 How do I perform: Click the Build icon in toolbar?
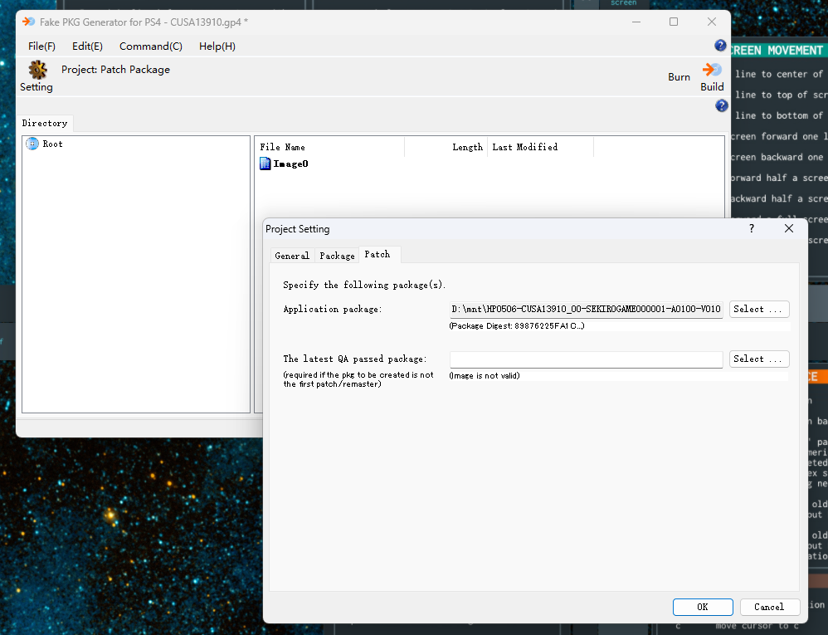coord(712,70)
